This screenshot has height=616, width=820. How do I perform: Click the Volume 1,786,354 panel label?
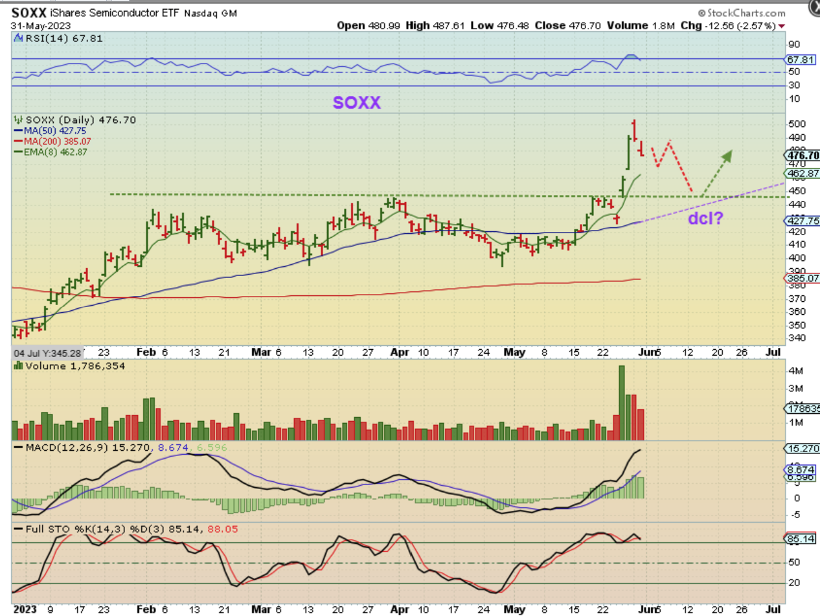point(74,366)
